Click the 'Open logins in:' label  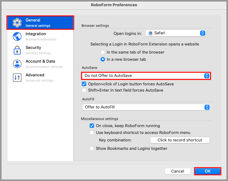(127, 34)
